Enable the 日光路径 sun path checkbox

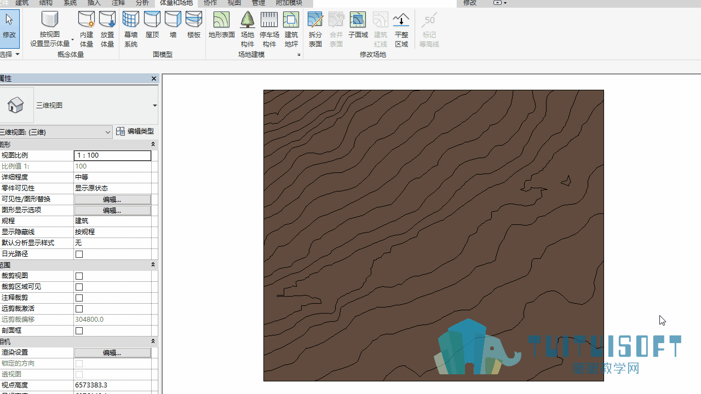tap(79, 254)
